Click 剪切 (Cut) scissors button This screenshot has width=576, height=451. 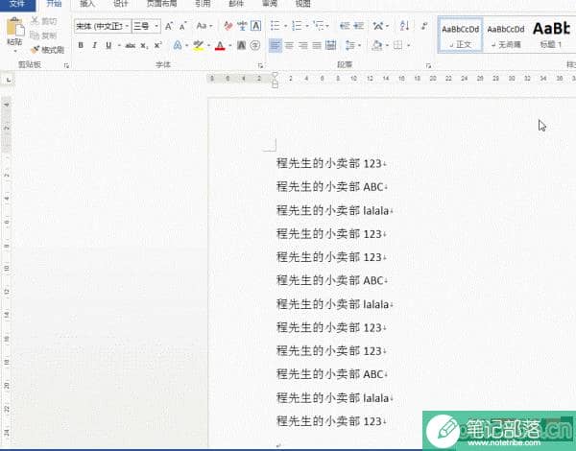[44, 21]
